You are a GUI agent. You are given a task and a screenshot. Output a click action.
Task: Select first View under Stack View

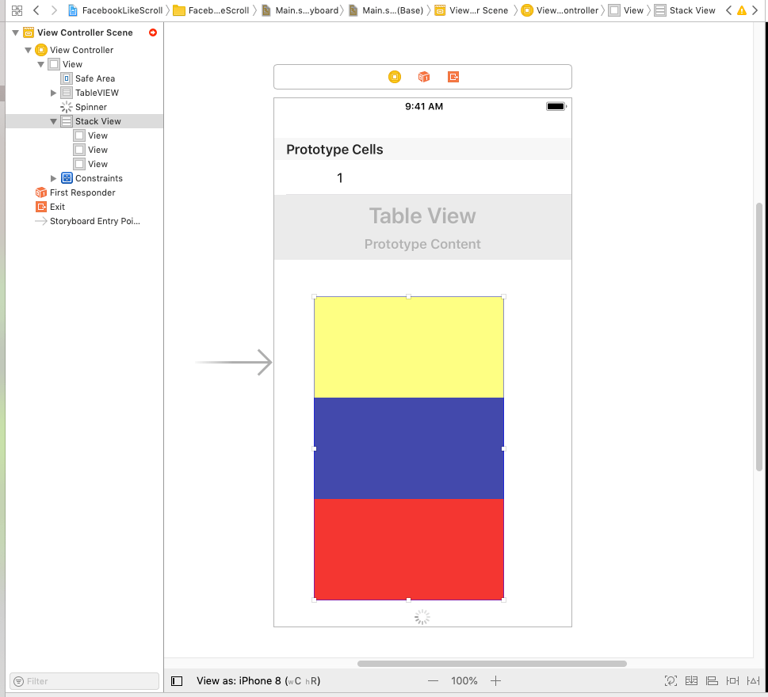90,135
